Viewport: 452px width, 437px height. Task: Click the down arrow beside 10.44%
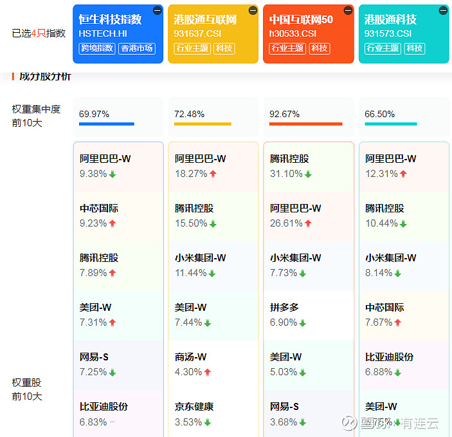coord(403,224)
